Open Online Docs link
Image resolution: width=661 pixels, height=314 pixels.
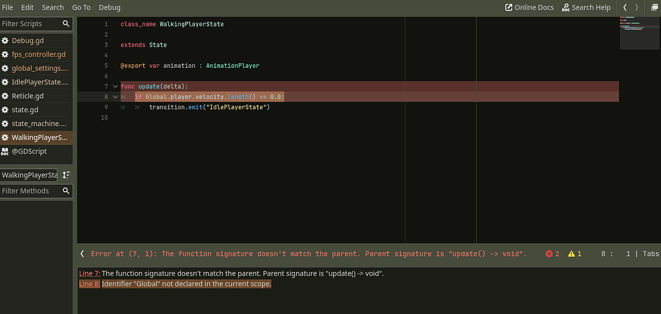pyautogui.click(x=529, y=7)
